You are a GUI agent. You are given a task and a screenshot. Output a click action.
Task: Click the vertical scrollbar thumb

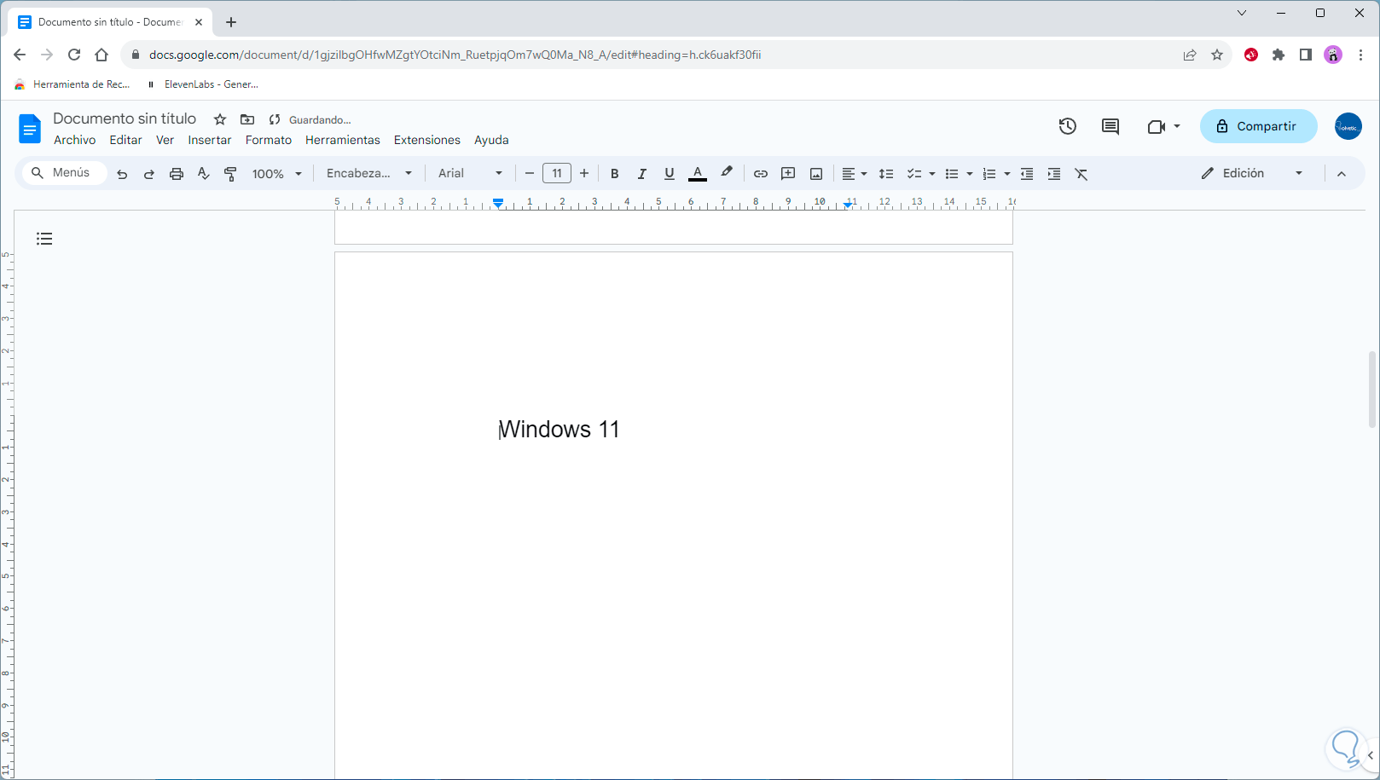point(1372,389)
